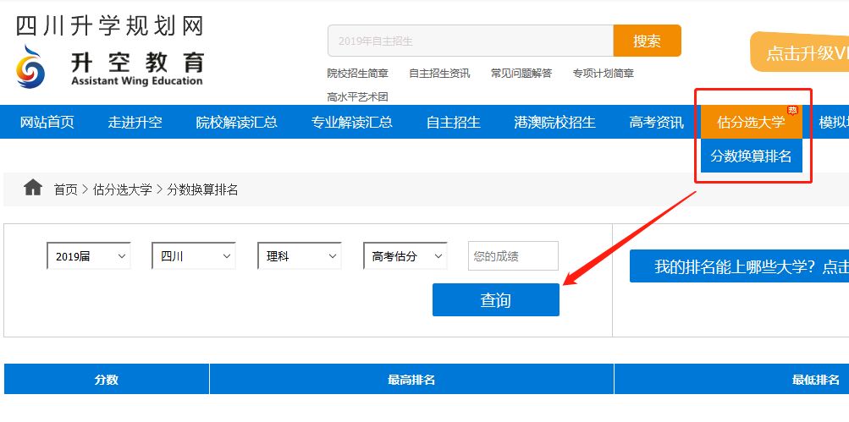
Task: Click the 升空教育 logo icon
Action: [x=31, y=67]
